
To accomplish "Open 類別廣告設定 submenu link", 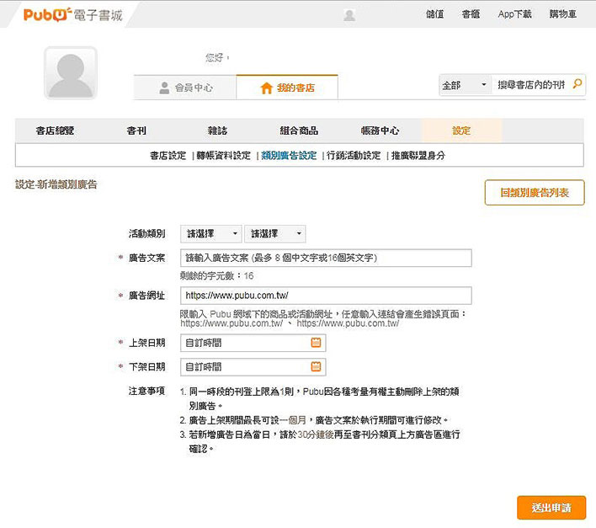I will [x=289, y=156].
